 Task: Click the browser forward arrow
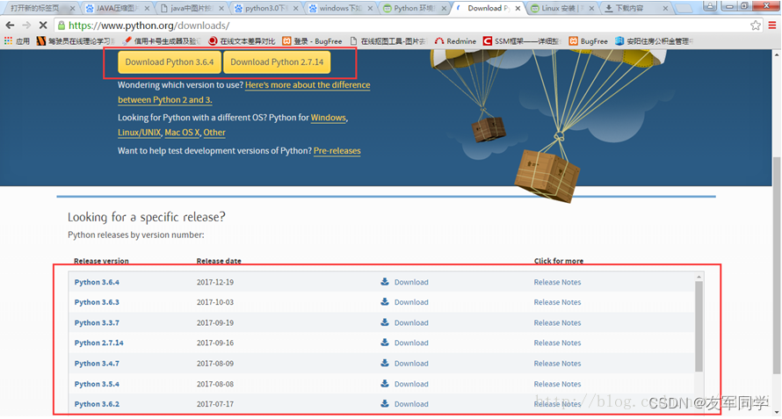(x=26, y=25)
